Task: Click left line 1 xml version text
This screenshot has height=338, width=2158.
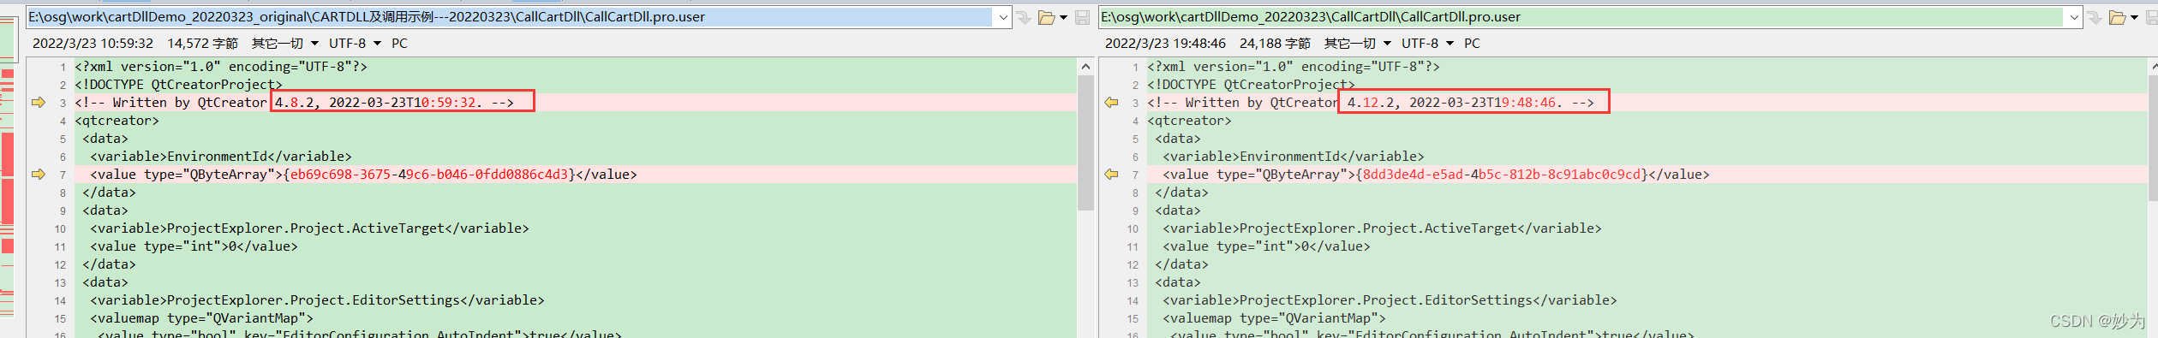Action: click(x=221, y=67)
